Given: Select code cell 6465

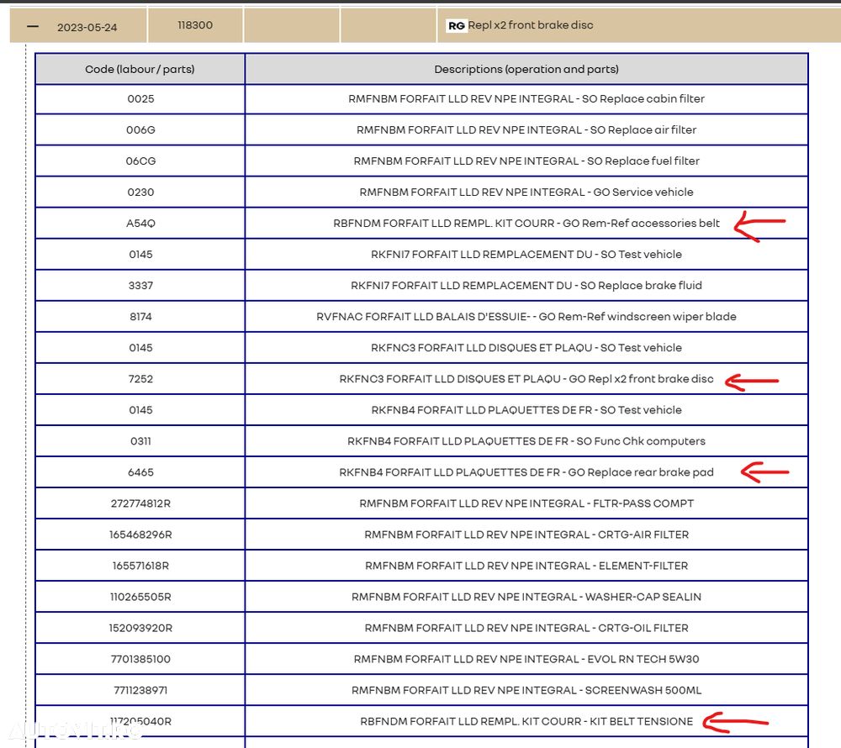Looking at the screenshot, I should [x=140, y=471].
